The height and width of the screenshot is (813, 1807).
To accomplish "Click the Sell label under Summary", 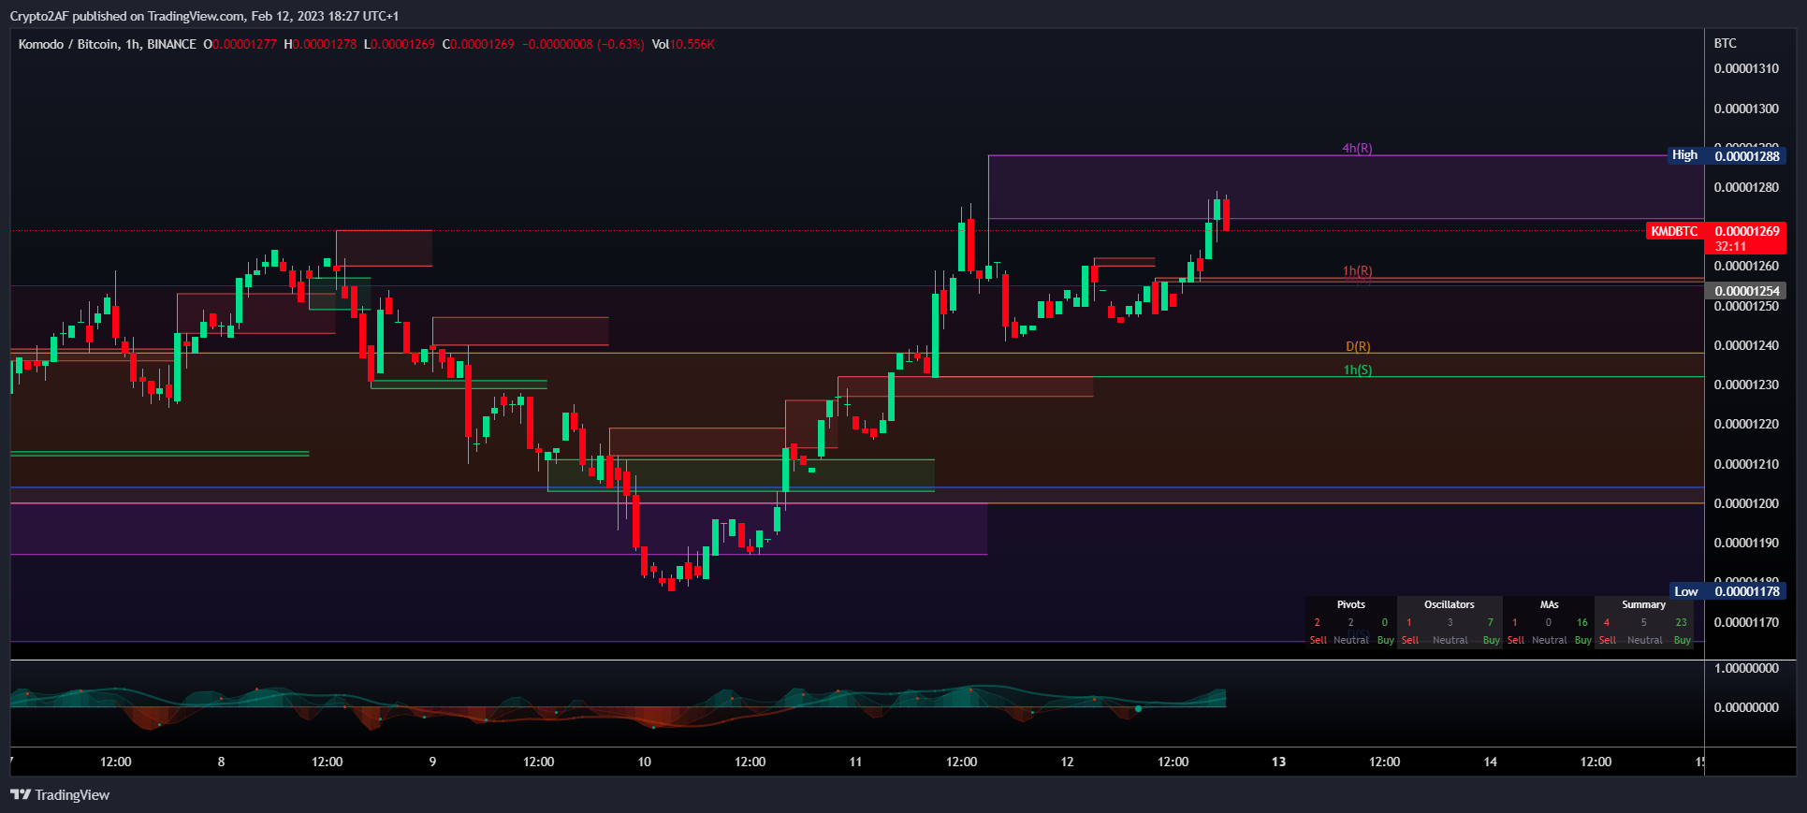I will point(1607,640).
